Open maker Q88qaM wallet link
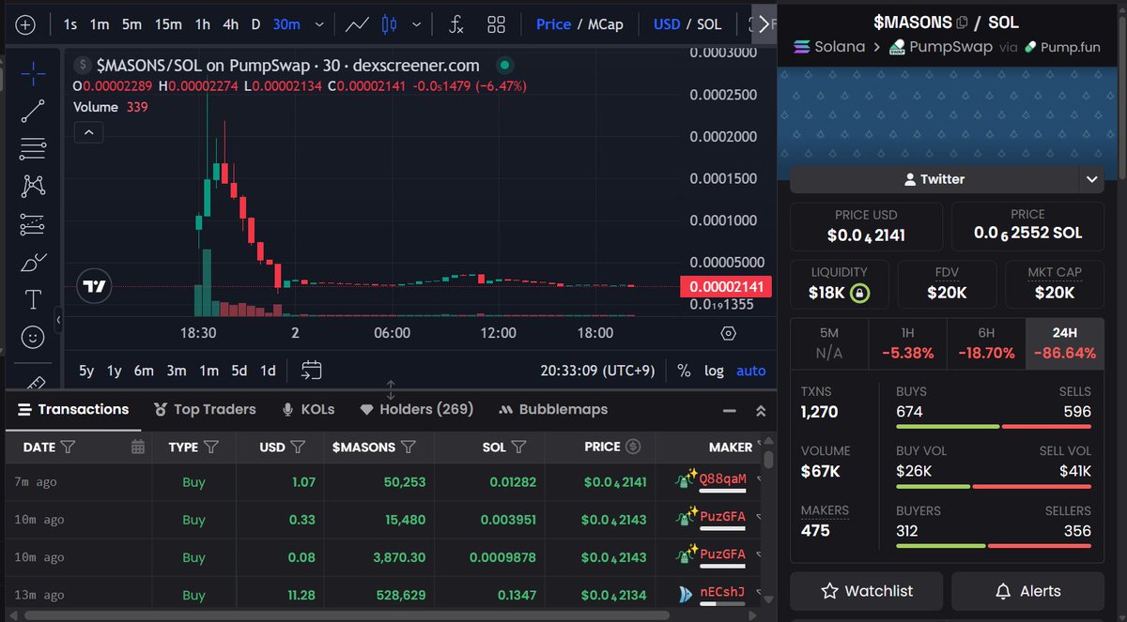This screenshot has height=622, width=1127. point(723,478)
